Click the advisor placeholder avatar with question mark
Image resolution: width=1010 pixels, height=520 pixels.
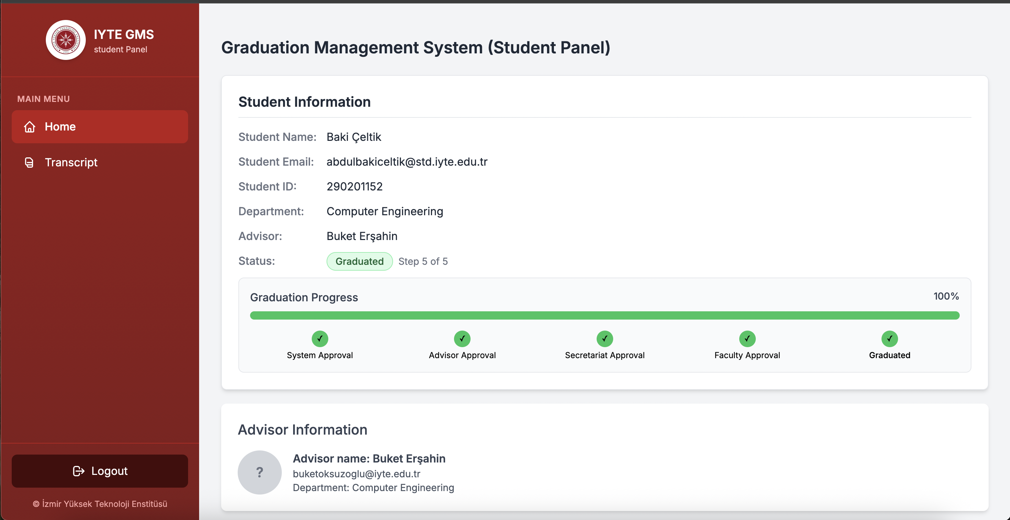coord(259,472)
